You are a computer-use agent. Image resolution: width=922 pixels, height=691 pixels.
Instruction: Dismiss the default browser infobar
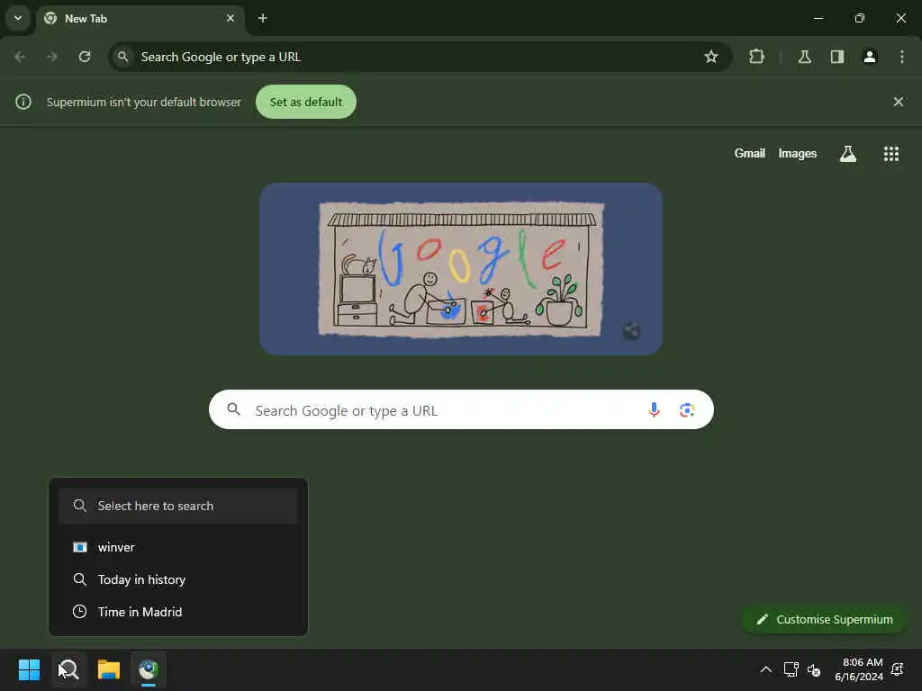[898, 102]
